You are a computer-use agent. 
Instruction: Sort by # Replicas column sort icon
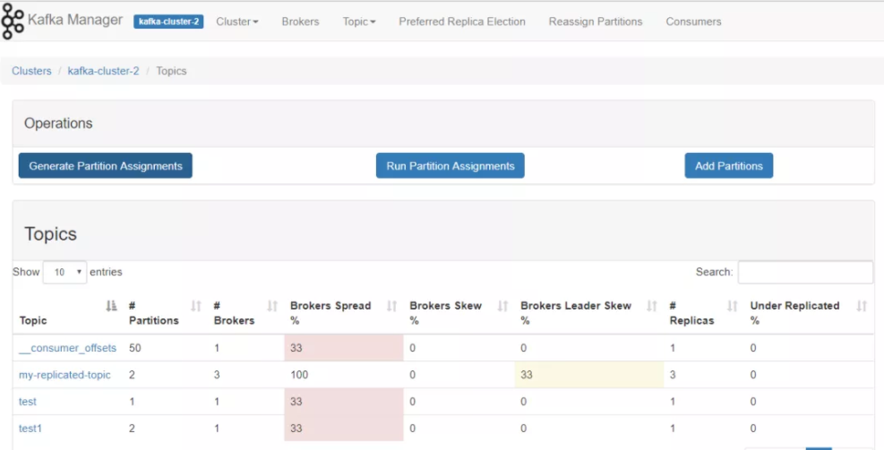click(x=733, y=306)
